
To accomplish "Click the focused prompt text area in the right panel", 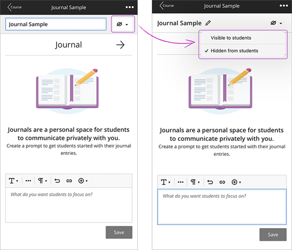I will (221, 207).
